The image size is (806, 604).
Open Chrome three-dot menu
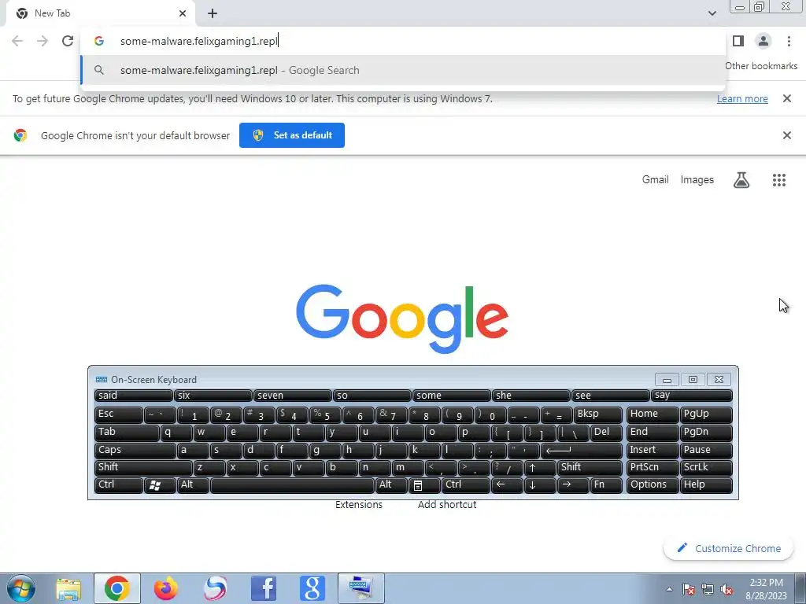click(789, 41)
